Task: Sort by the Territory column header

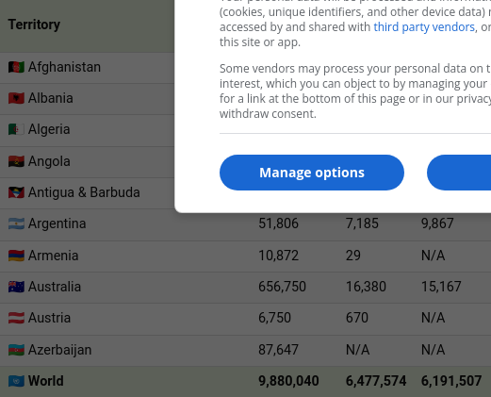Action: 34,25
